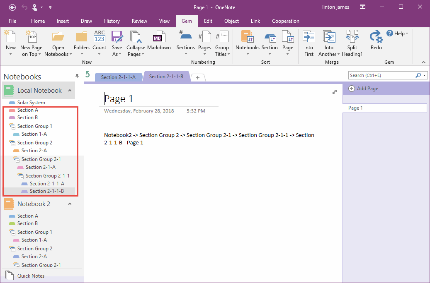
Task: Click the Sort Notebooks icon
Action: click(x=248, y=37)
